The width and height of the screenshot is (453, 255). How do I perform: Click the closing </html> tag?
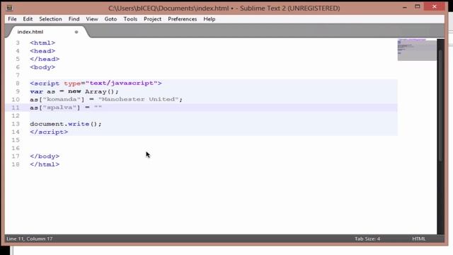click(45, 164)
